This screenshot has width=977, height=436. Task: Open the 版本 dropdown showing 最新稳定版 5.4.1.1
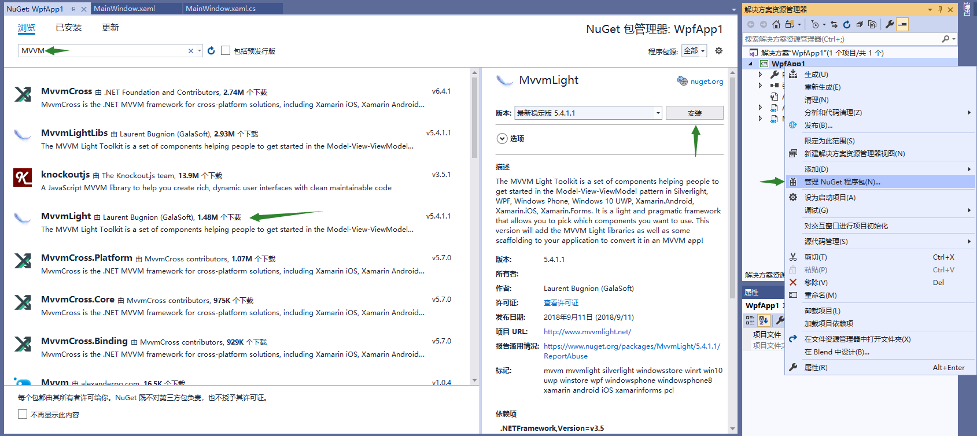click(x=588, y=113)
